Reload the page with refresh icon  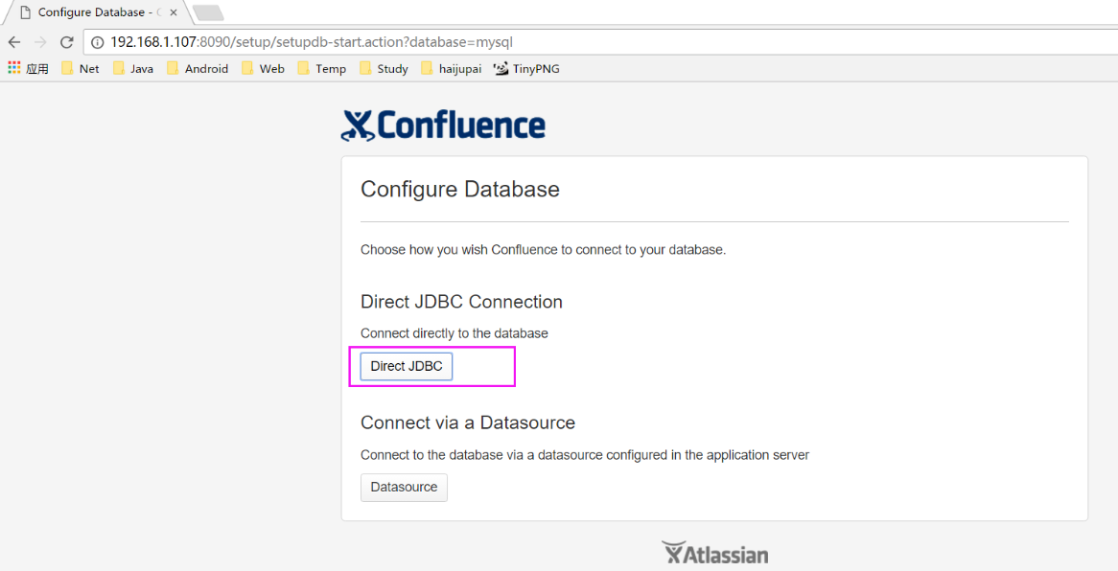[x=66, y=42]
